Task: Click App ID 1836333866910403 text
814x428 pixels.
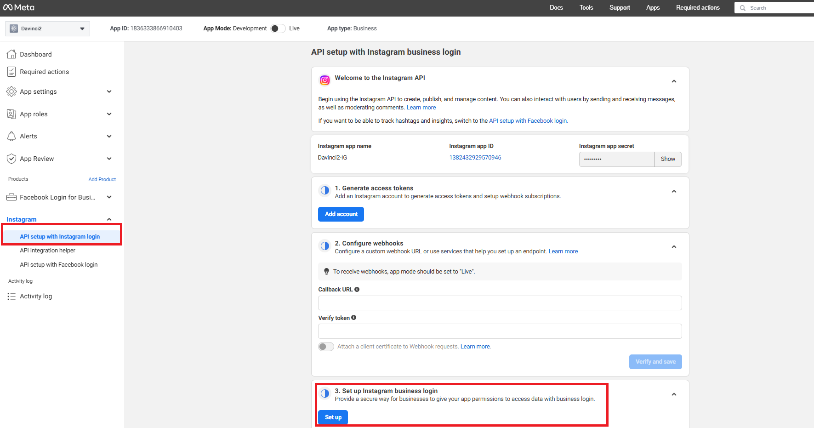Action: 146,29
